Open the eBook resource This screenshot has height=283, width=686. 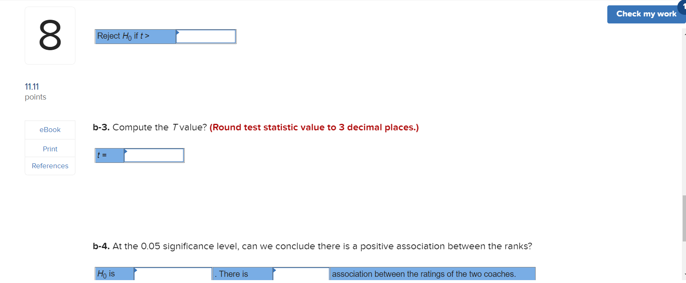[x=49, y=129]
